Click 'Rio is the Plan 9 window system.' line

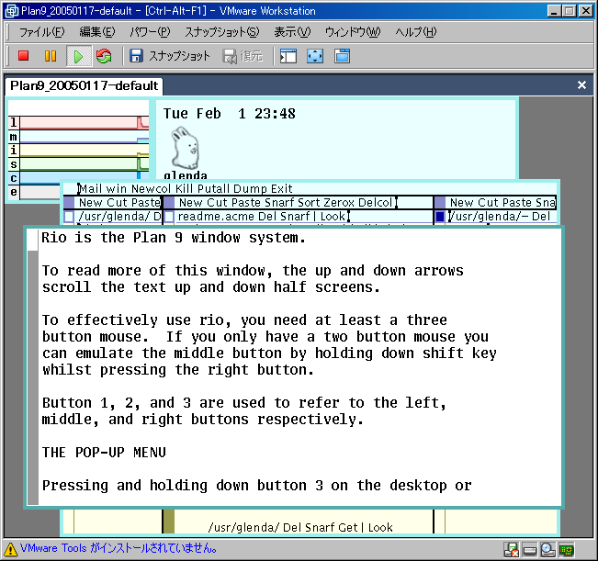pyautogui.click(x=174, y=238)
